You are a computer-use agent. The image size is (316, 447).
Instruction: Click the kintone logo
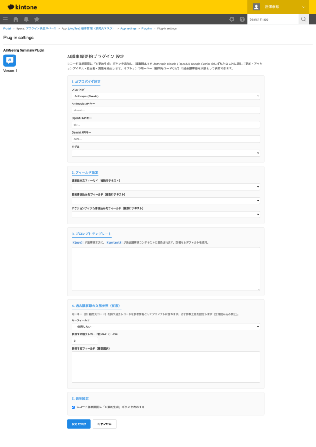coord(23,7)
